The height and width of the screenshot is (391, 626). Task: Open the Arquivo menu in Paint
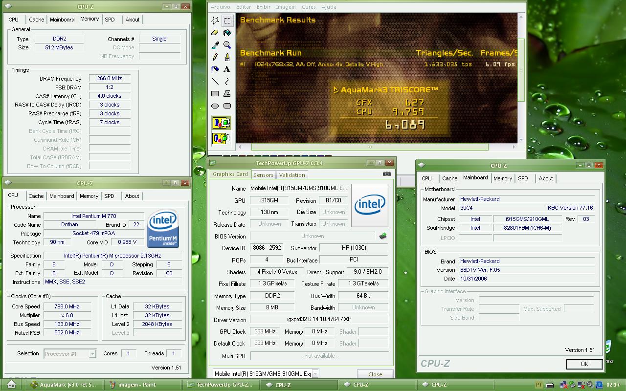tap(220, 7)
